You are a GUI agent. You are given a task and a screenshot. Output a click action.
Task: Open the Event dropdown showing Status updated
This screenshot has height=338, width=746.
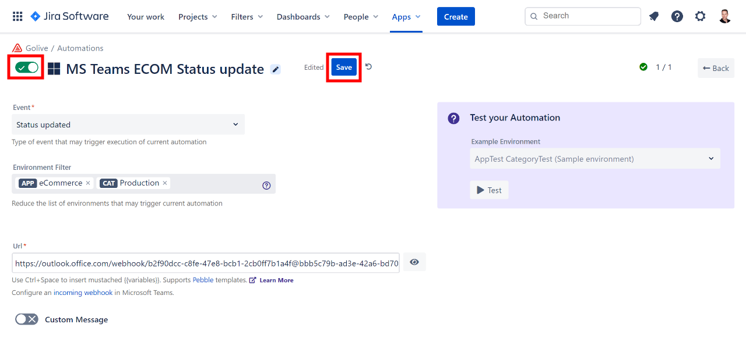click(128, 124)
